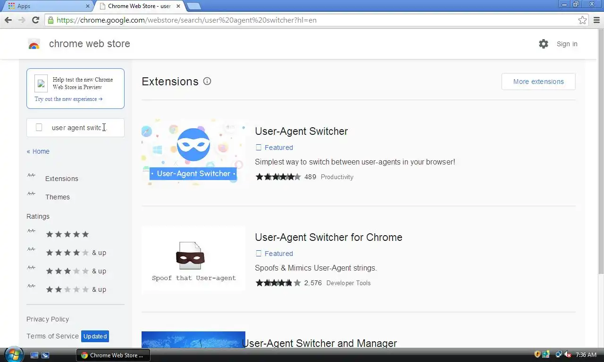The image size is (604, 362).
Task: Click the Spoof that User-agent thumbnail
Action: [x=193, y=259]
